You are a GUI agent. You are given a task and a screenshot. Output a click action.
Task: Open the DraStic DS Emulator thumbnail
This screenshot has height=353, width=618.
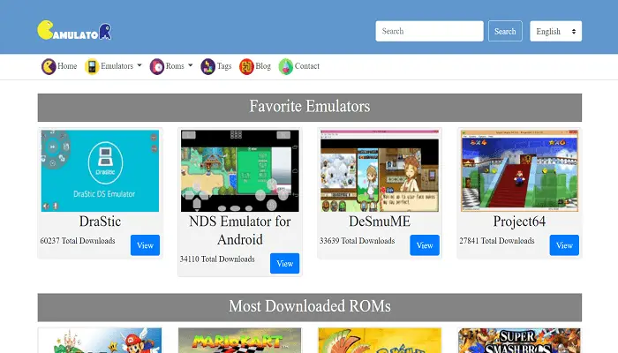point(100,171)
